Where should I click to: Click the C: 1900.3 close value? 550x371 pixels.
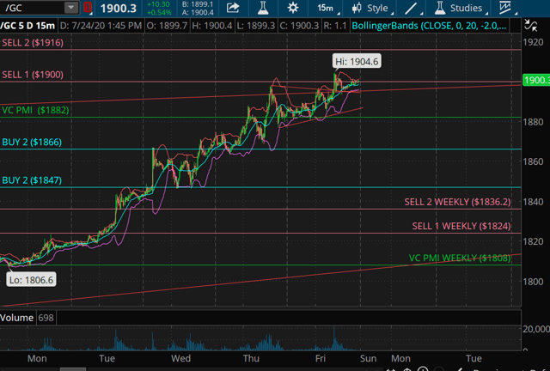pos(299,26)
